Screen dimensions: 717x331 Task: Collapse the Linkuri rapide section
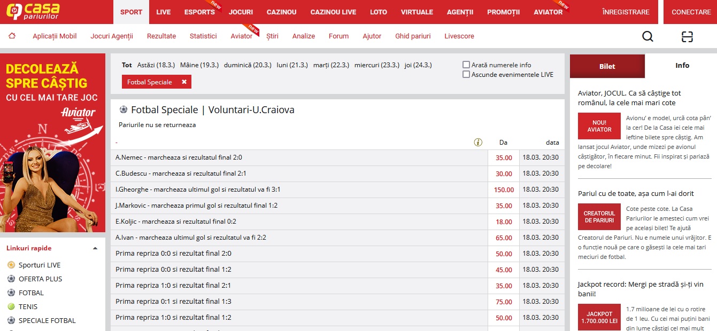[x=95, y=248]
